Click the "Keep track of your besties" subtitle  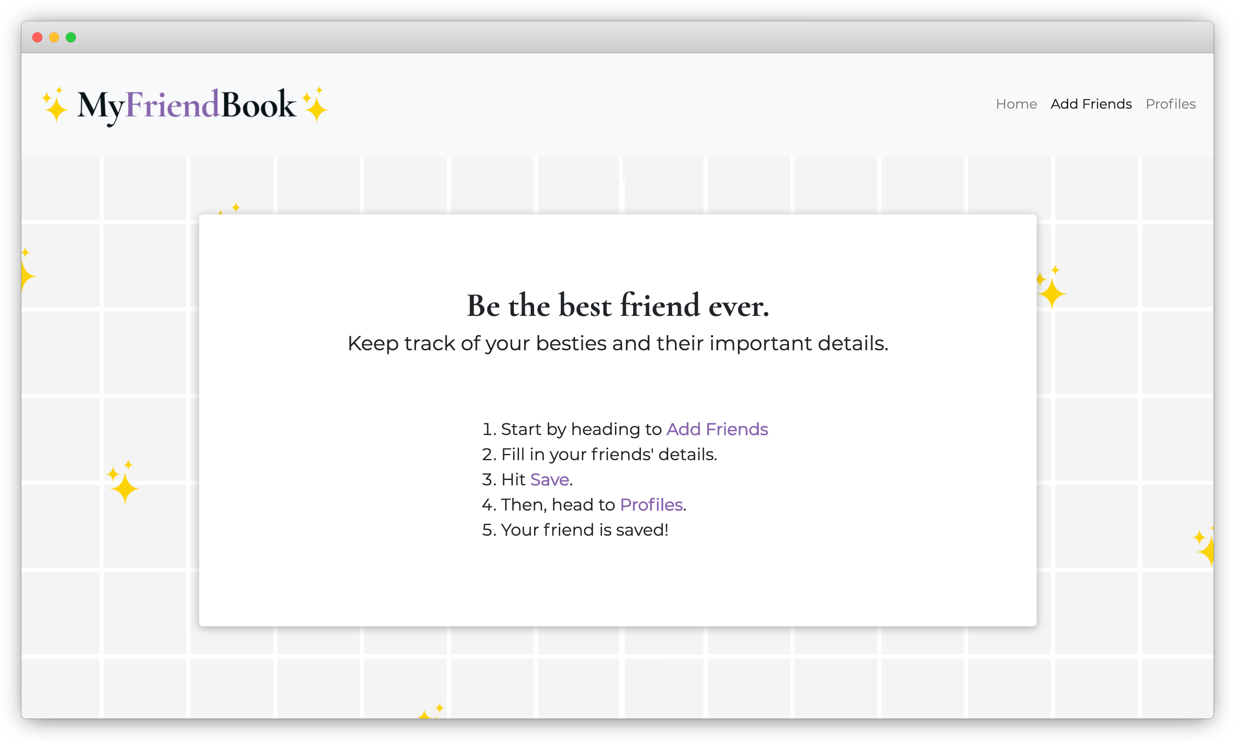[x=618, y=344]
